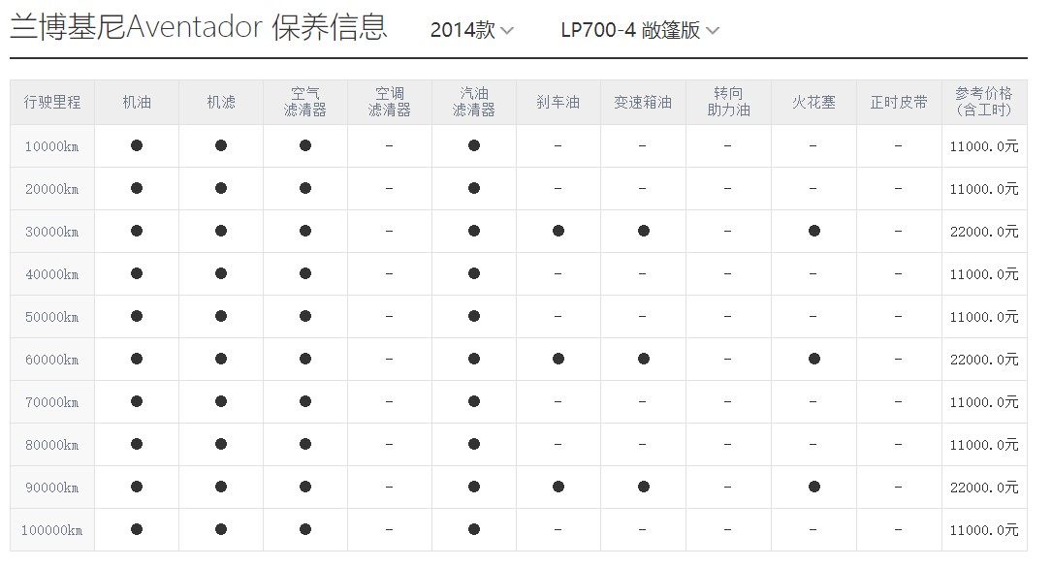Image resolution: width=1052 pixels, height=567 pixels.
Task: Select the 100000km mileage row label
Action: [52, 530]
